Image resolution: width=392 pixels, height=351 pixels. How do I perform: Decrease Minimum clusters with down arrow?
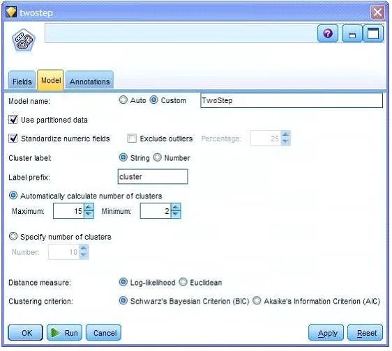176,214
